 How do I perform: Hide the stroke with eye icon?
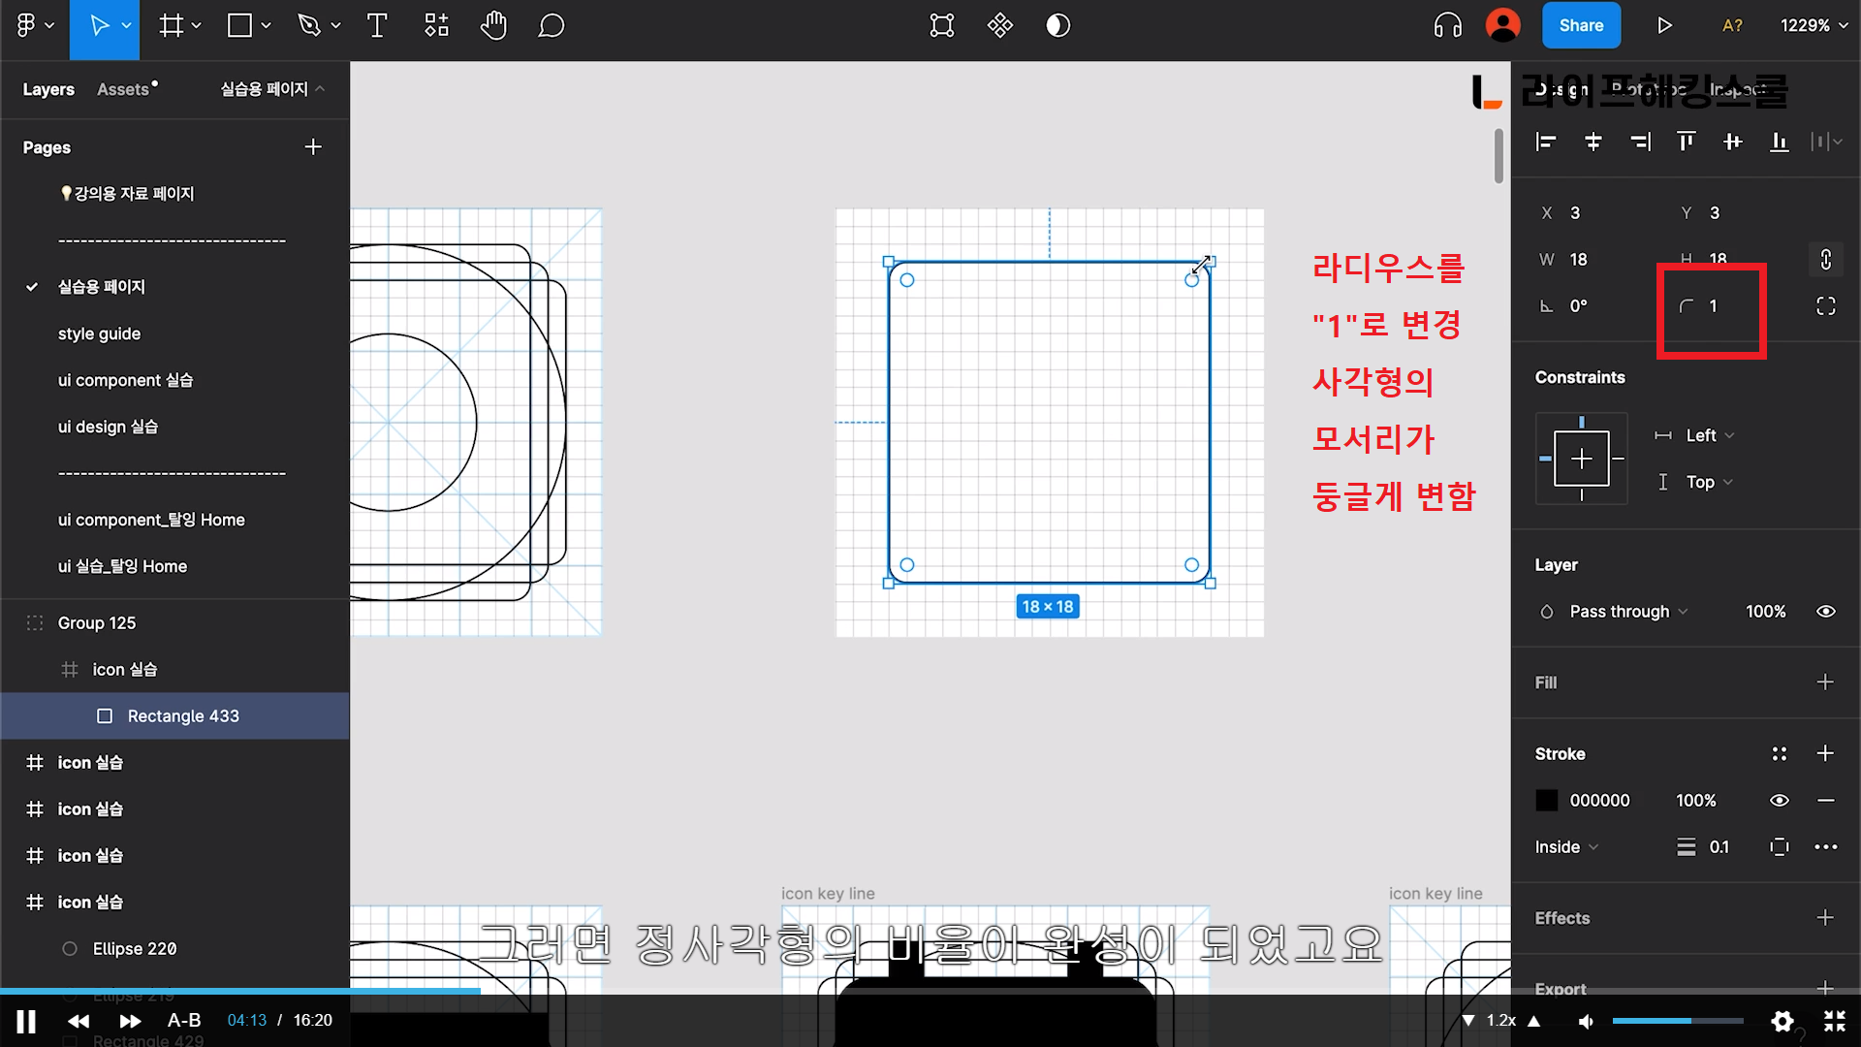[1779, 801]
